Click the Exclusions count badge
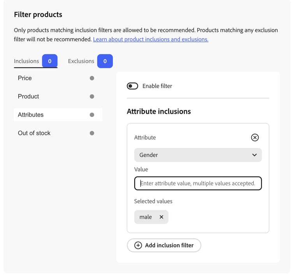The height and width of the screenshot is (275, 292). pyautogui.click(x=105, y=61)
